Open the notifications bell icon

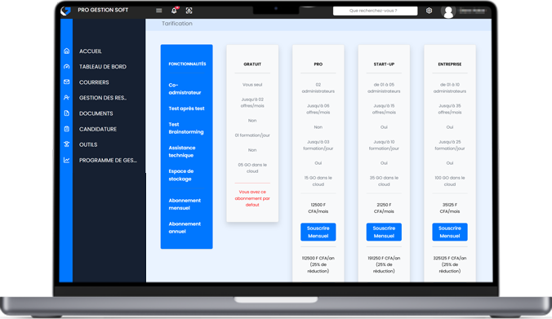click(x=174, y=11)
